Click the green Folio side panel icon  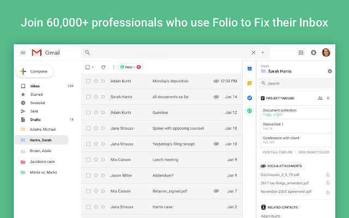pyautogui.click(x=249, y=111)
